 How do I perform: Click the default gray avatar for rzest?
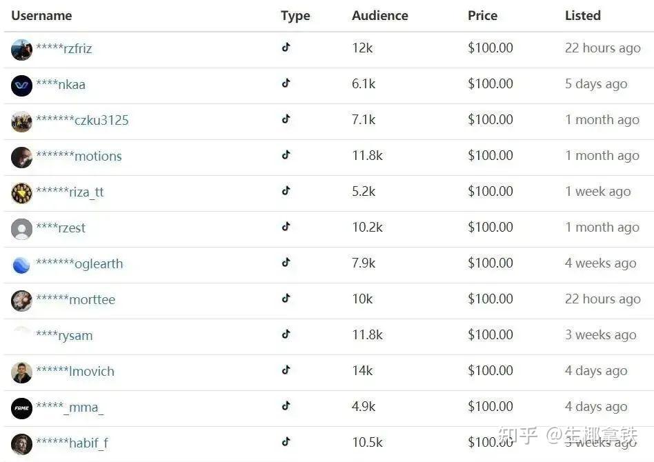tap(21, 229)
